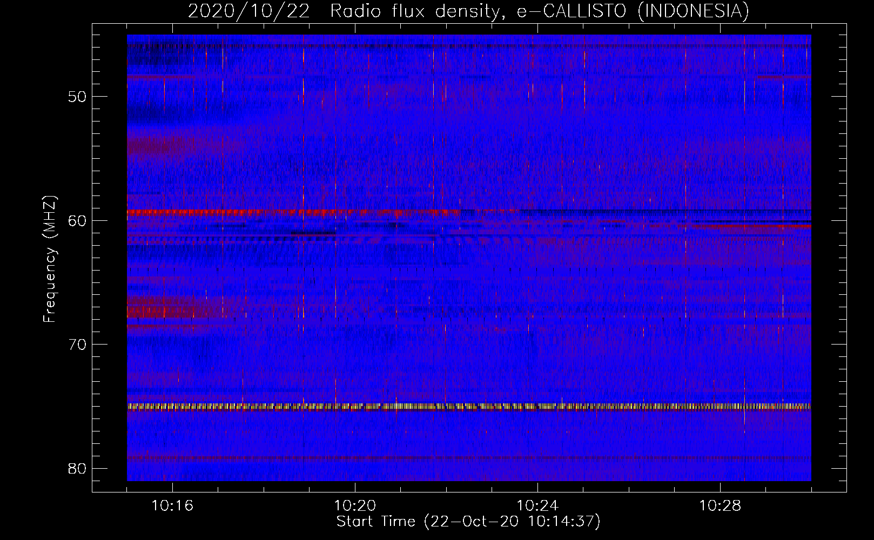Select the 10:20 time tick label
This screenshot has height=540, width=874.
[x=355, y=506]
